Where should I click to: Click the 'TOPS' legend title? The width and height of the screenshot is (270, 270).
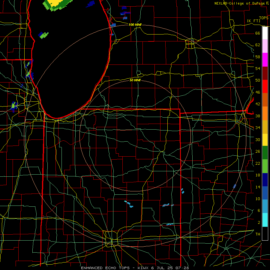[x=264, y=18]
